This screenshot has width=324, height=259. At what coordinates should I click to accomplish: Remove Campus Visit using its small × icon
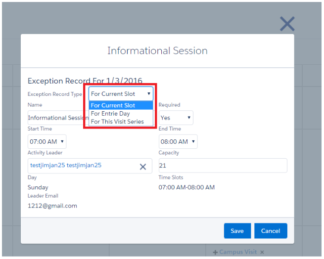[x=262, y=253]
